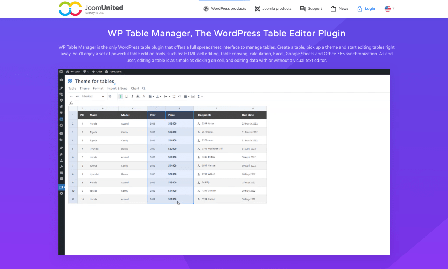Click the WordPress logo in the admin bar

tap(61, 72)
